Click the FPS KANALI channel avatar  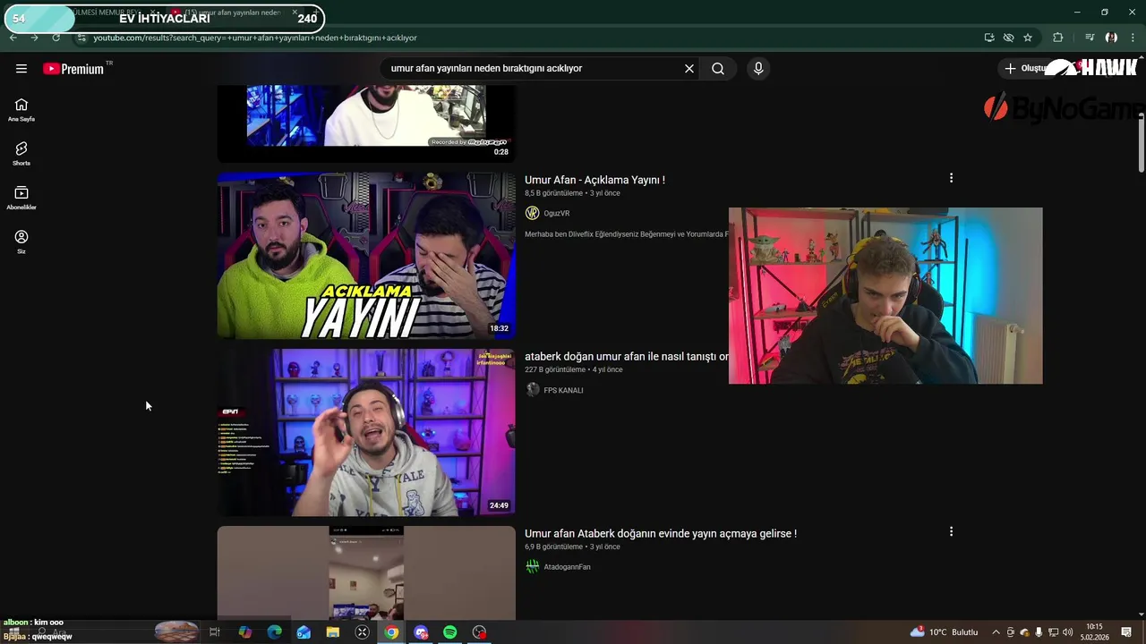[533, 390]
